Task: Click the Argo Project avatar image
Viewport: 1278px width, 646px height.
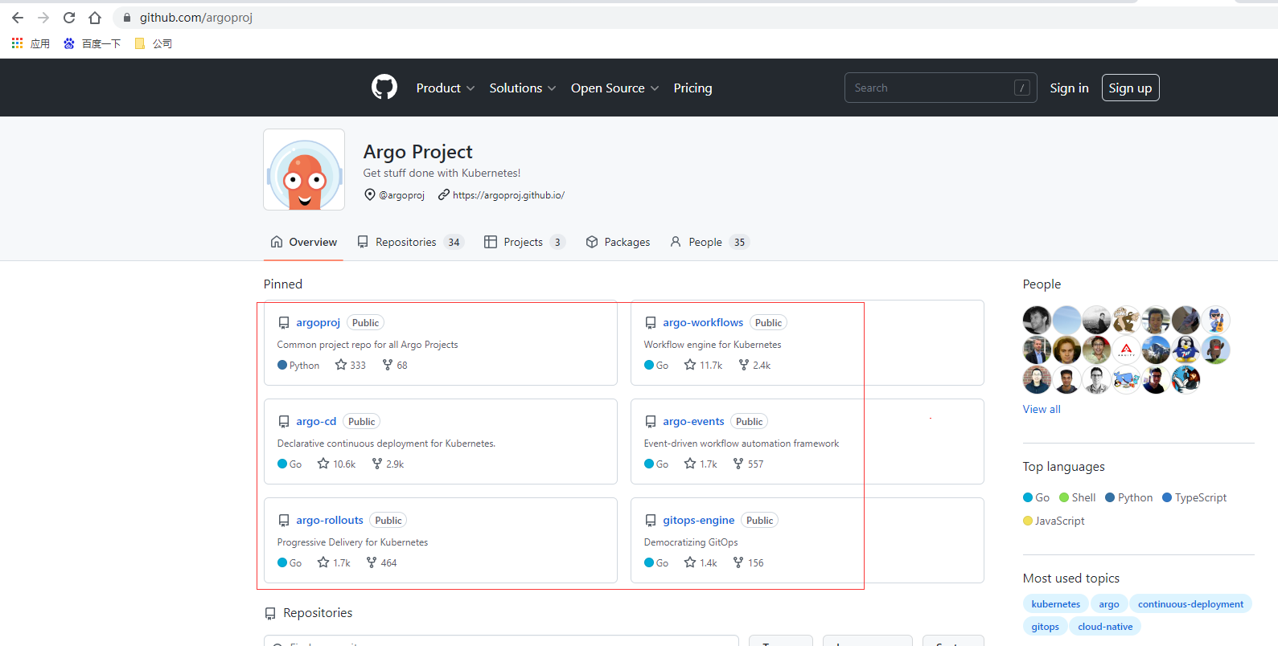Action: (304, 170)
